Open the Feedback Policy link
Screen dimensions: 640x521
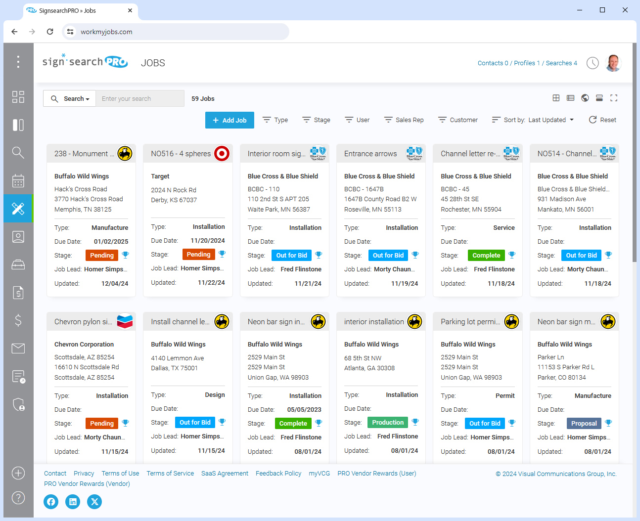tap(278, 473)
